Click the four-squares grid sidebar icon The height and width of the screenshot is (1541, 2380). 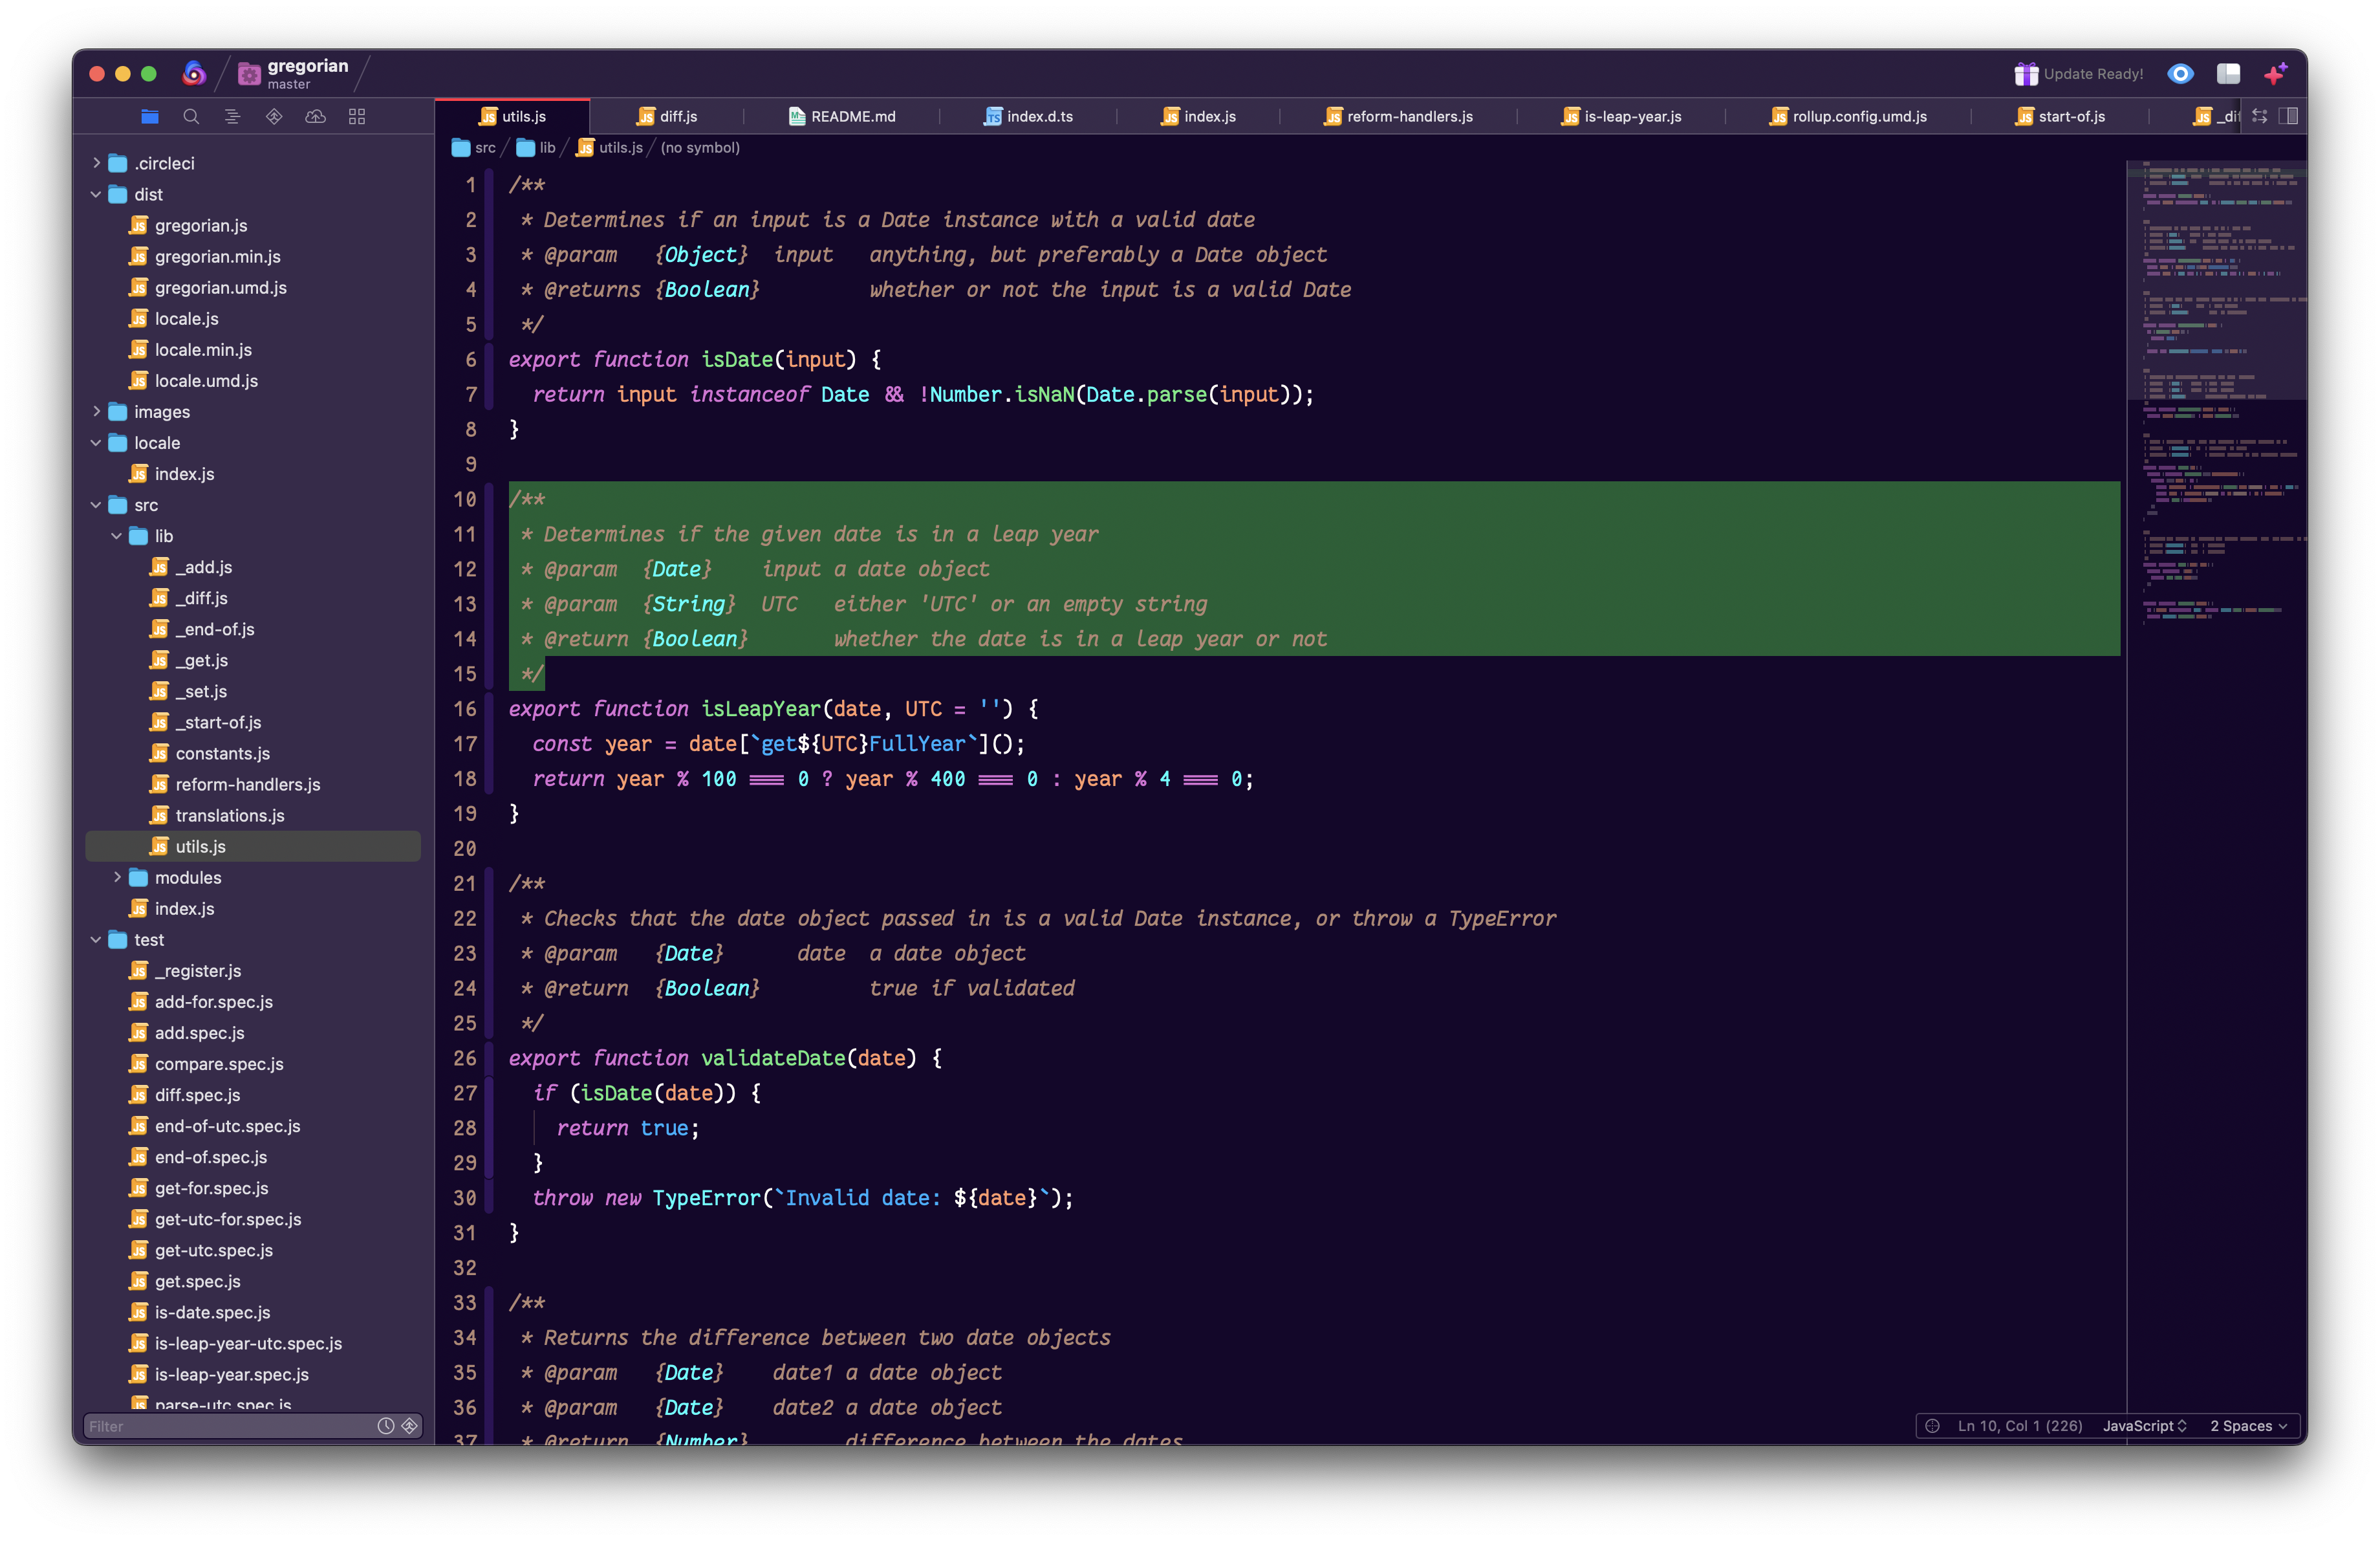click(357, 117)
